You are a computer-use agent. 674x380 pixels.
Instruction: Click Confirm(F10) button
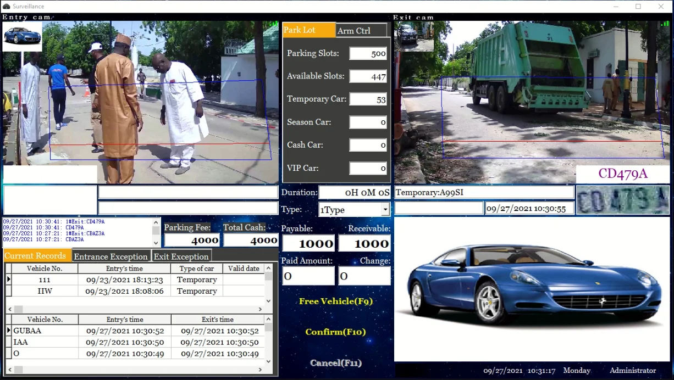[335, 332]
